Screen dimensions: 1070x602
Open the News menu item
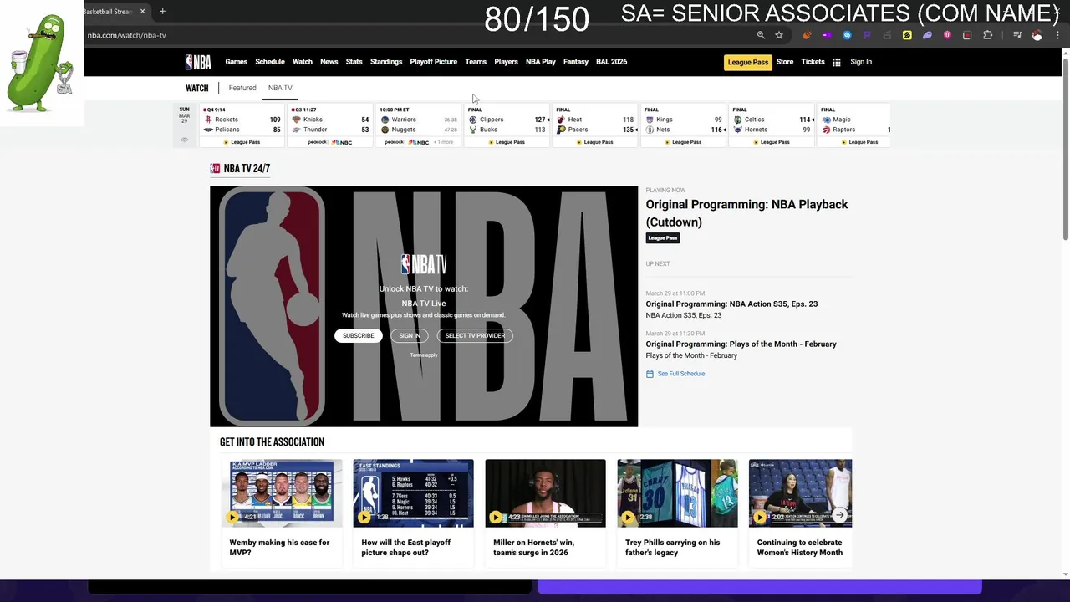pos(329,62)
